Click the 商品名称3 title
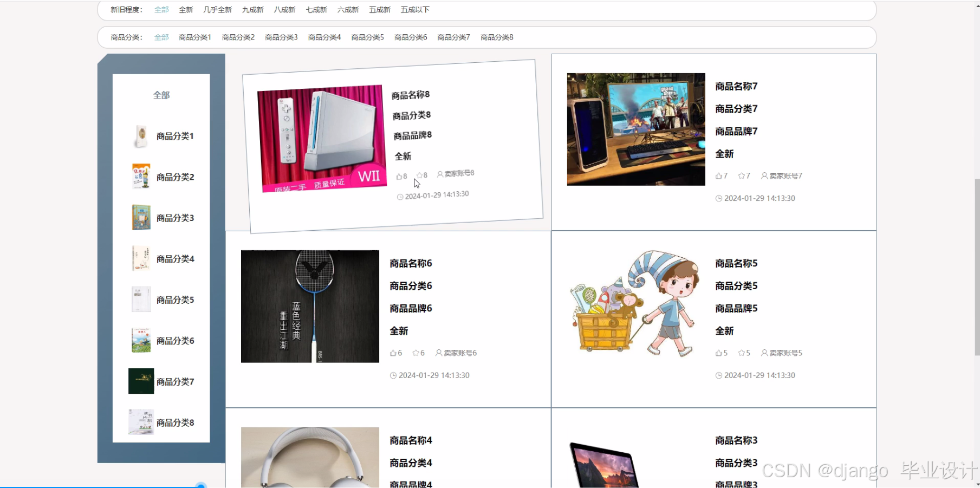The width and height of the screenshot is (980, 488). pos(736,441)
